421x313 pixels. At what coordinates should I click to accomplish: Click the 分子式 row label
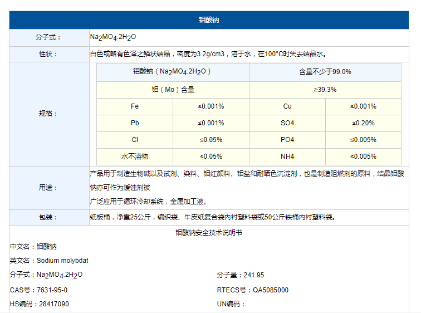48,37
